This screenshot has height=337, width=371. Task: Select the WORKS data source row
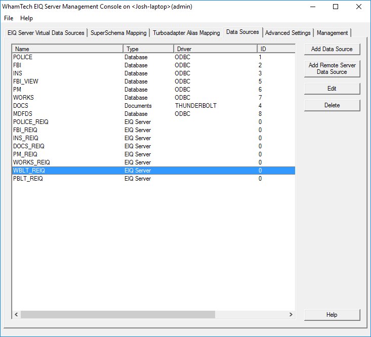coord(153,98)
